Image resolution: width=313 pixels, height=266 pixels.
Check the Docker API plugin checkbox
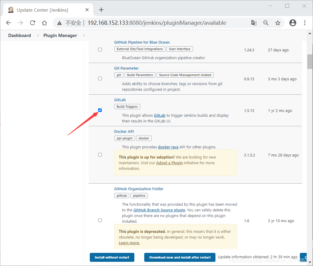point(100,155)
